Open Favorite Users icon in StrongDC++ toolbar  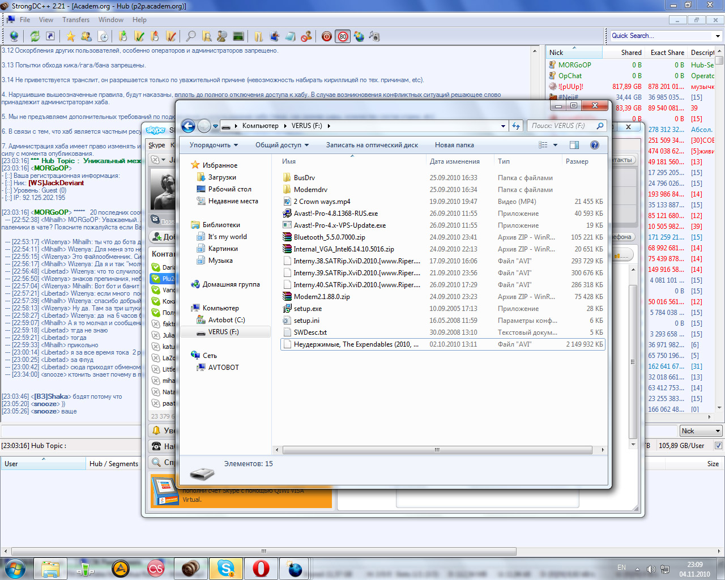[x=86, y=36]
